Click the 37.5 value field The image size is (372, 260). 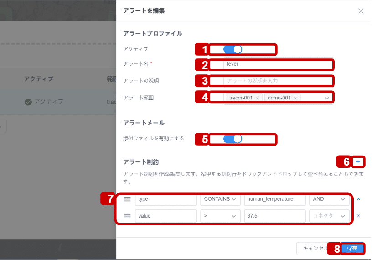pyautogui.click(x=274, y=216)
